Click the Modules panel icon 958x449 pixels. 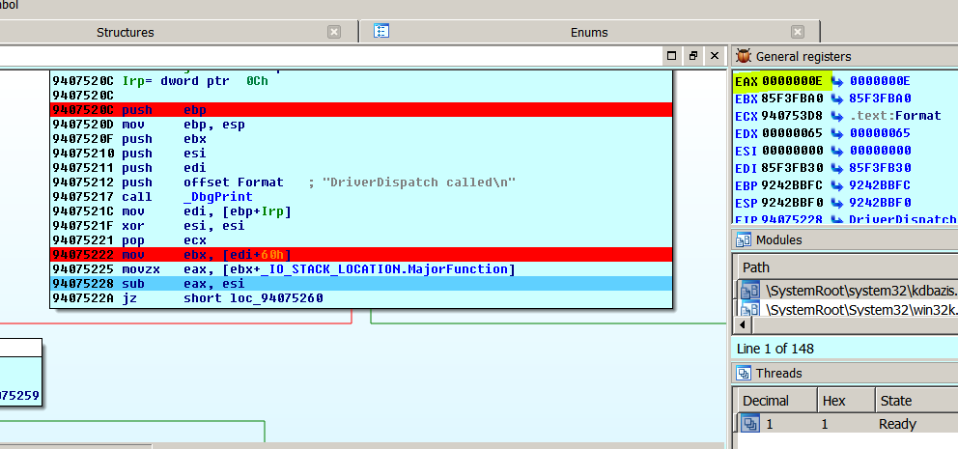point(744,239)
